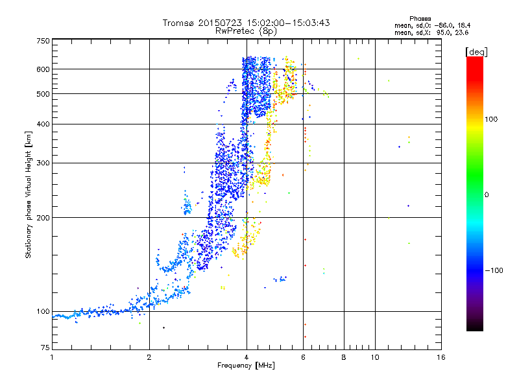Click y-axis tick label '400'
This screenshot has height=389, width=519.
click(x=43, y=124)
